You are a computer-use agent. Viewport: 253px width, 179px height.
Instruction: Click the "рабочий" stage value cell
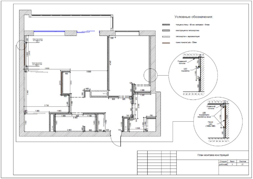[x=223, y=164]
